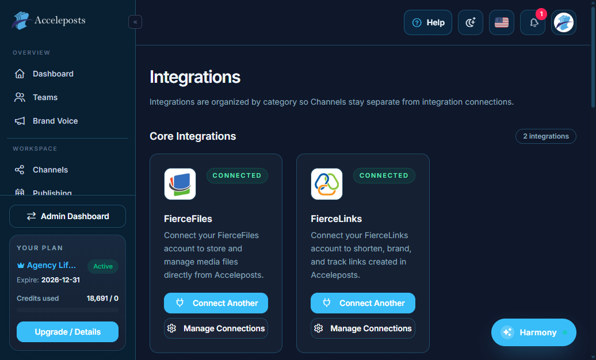Open the Dashboard menu item
The width and height of the screenshot is (596, 360).
tap(67, 74)
